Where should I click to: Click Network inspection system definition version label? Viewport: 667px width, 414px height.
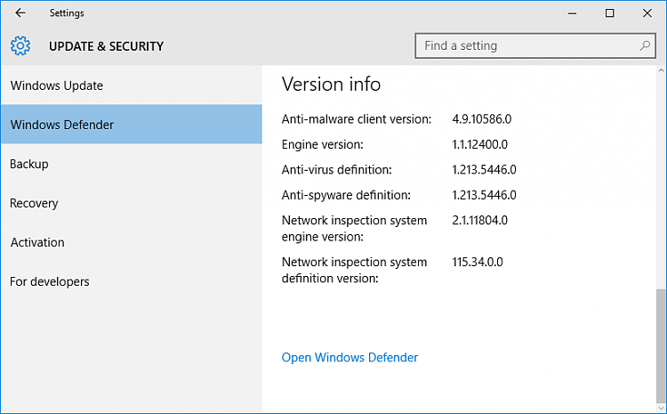[354, 270]
